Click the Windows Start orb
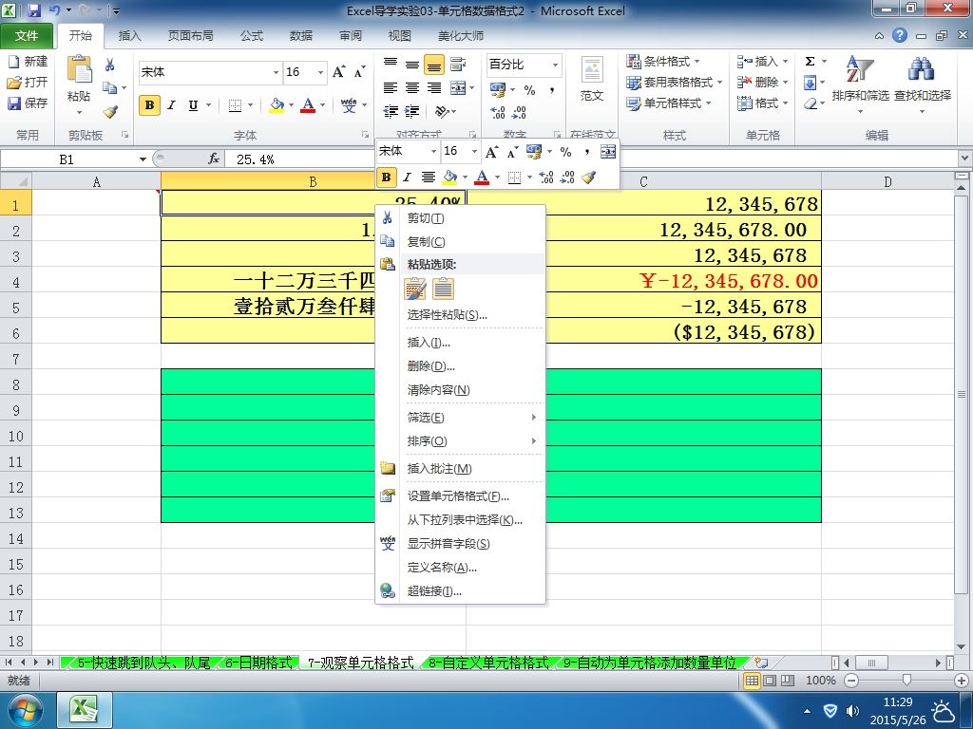973x729 pixels. click(25, 709)
